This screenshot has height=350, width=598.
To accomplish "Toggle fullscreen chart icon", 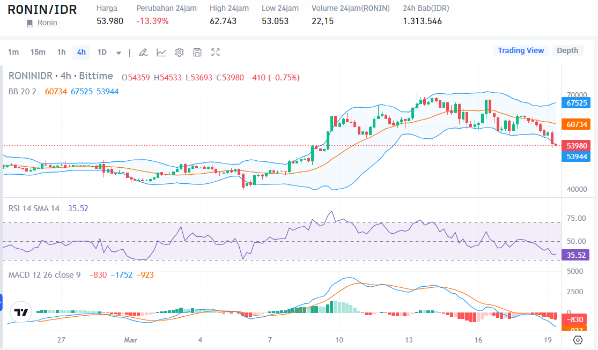I will 216,53.
